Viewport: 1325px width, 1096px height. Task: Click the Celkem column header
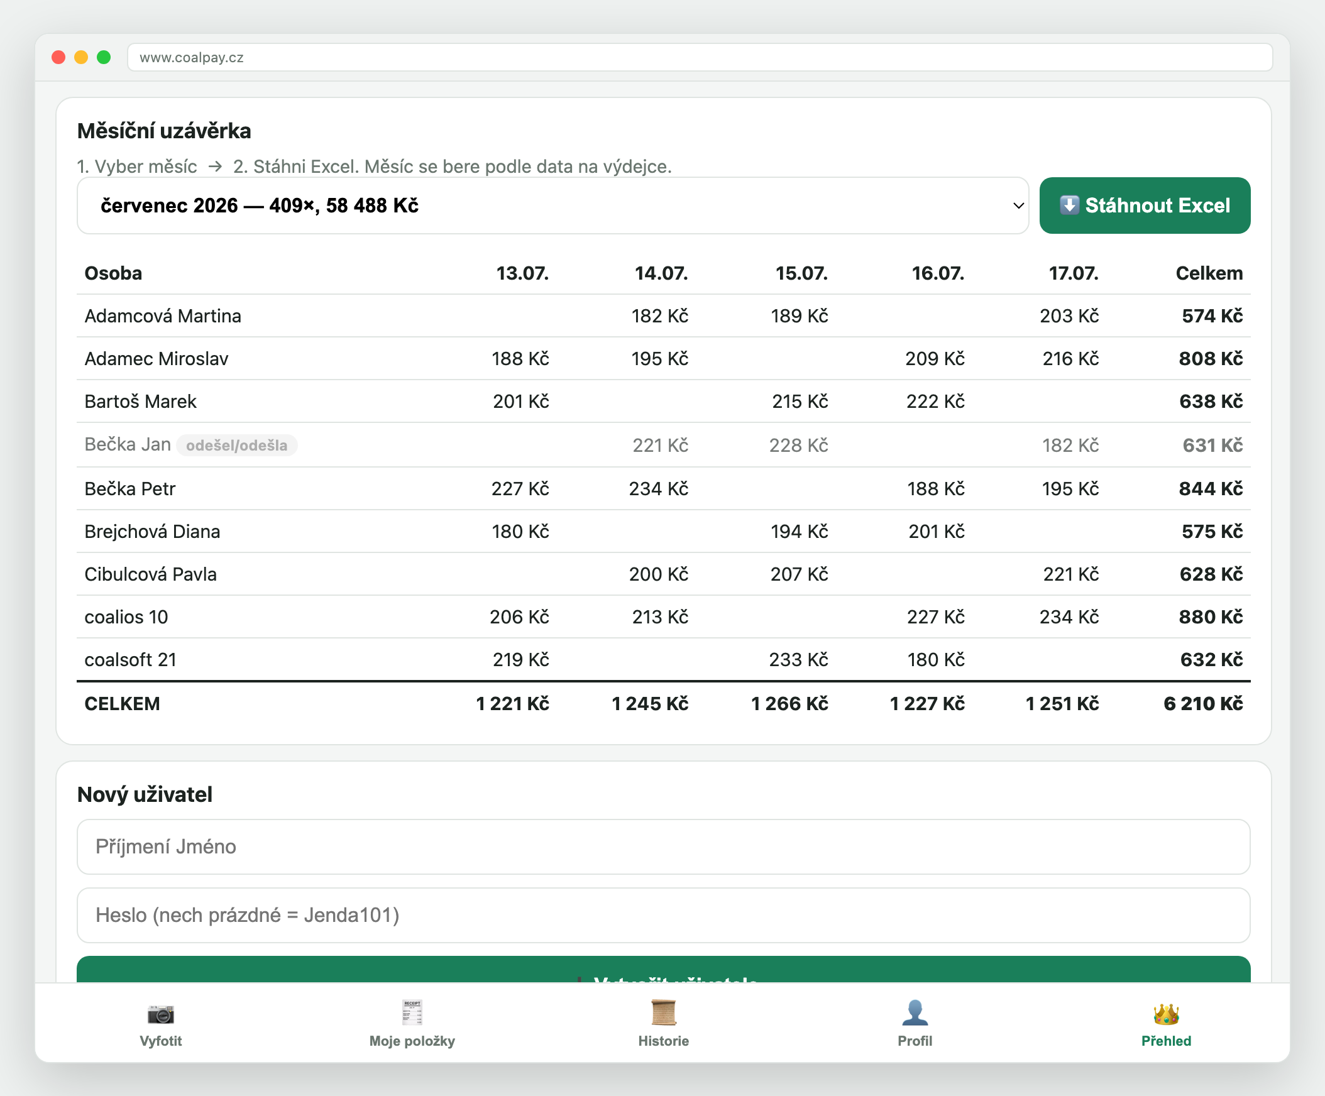pyautogui.click(x=1209, y=273)
